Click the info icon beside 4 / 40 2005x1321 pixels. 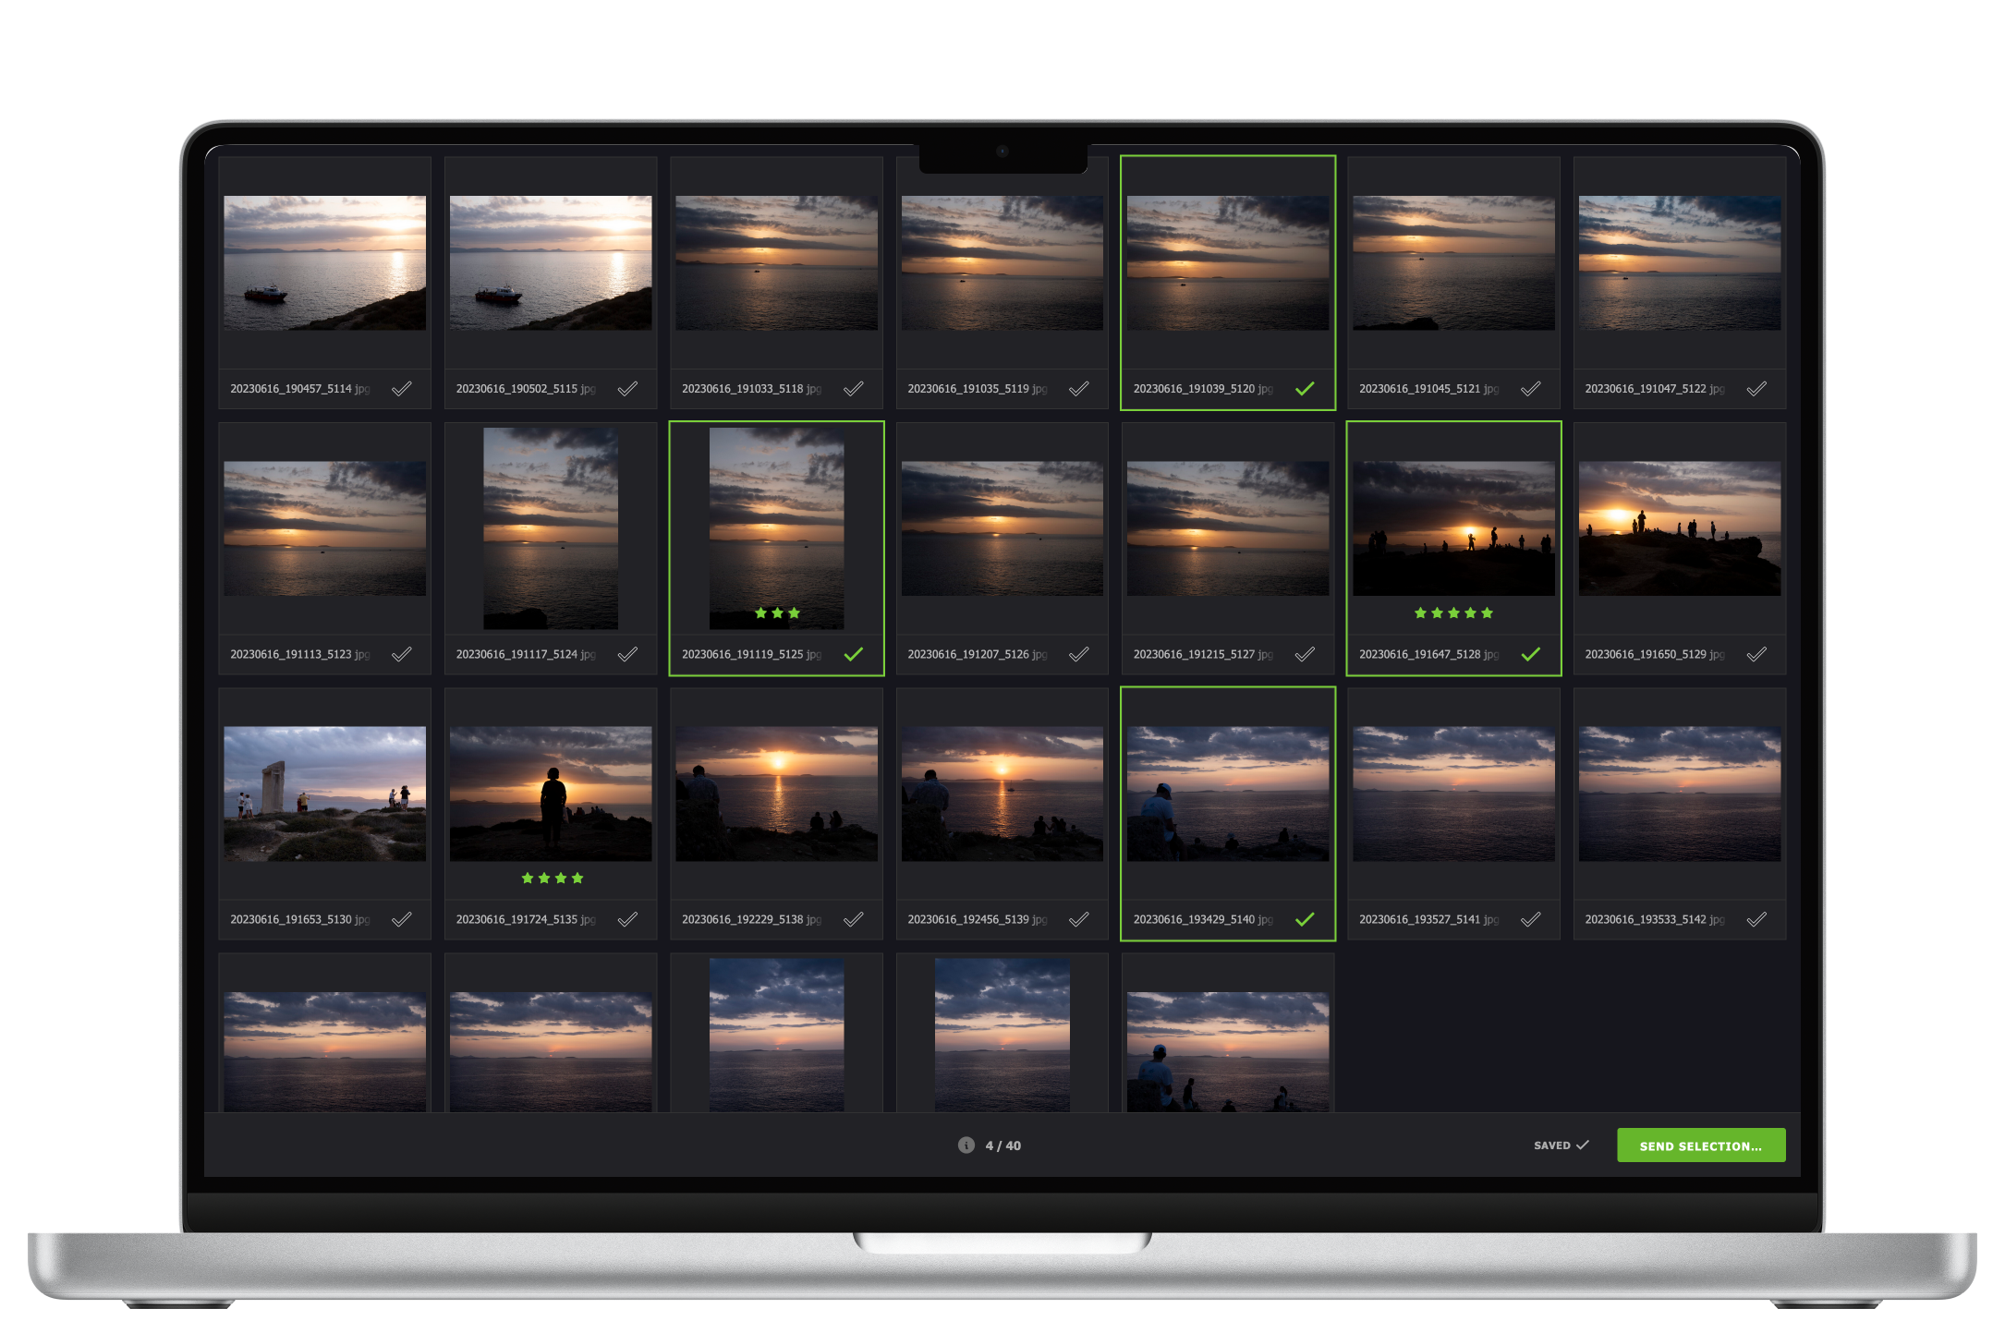(966, 1145)
